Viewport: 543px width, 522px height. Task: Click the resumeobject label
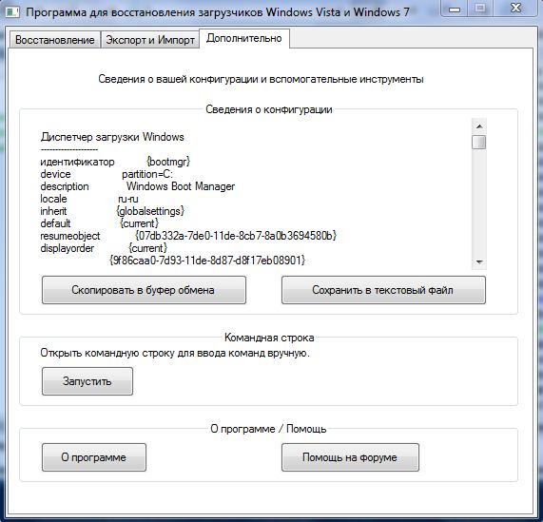[70, 236]
